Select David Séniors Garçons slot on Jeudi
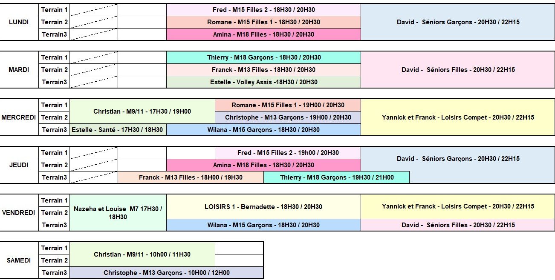This screenshot has width=555, height=280. tap(458, 159)
